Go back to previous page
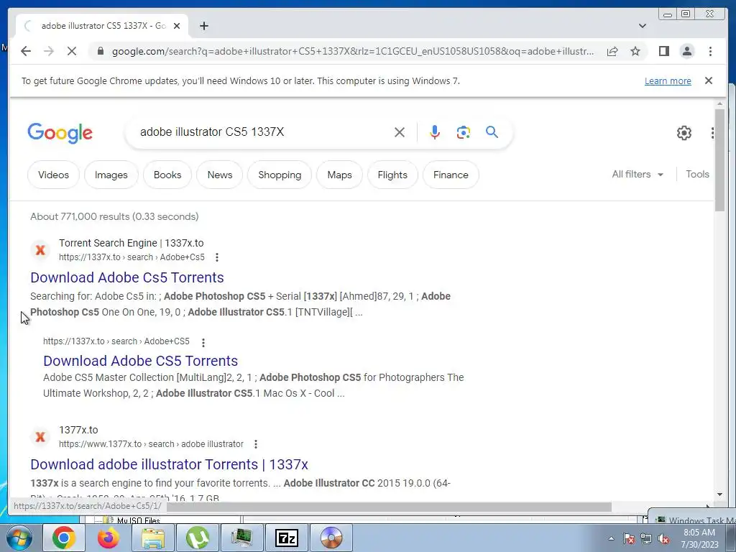 tap(26, 51)
